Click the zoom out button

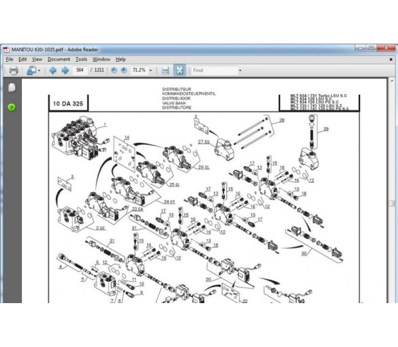click(114, 70)
